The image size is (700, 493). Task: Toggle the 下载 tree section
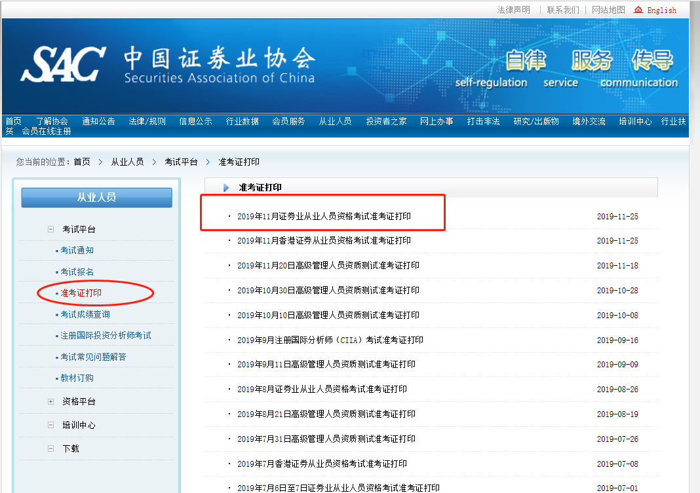(x=50, y=448)
